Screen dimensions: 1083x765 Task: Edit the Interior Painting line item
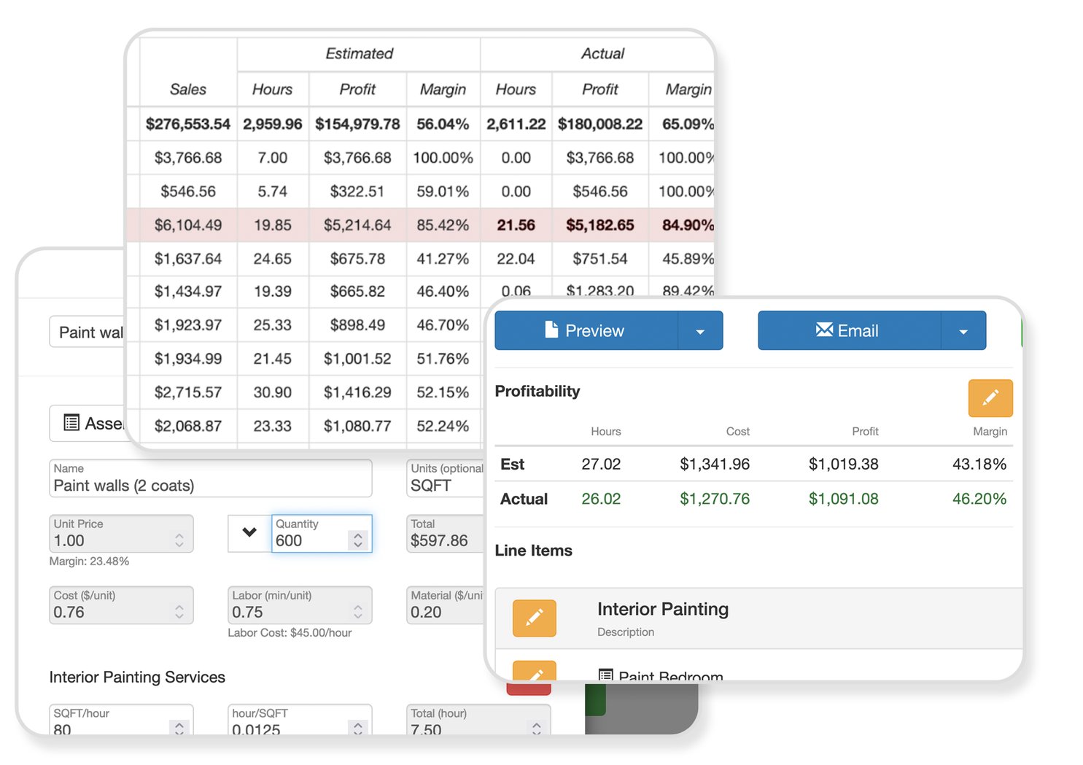534,618
